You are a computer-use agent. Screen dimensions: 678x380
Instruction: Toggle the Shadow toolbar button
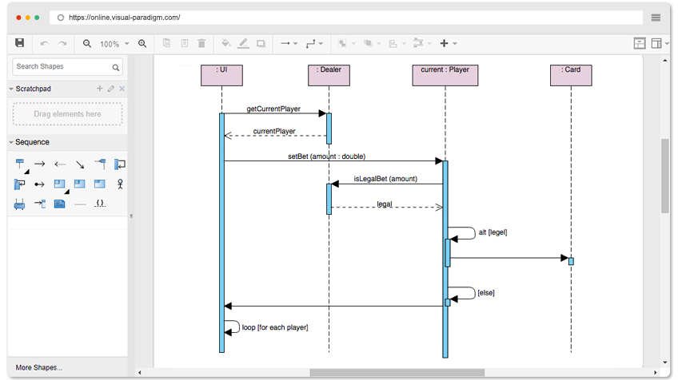tap(261, 44)
